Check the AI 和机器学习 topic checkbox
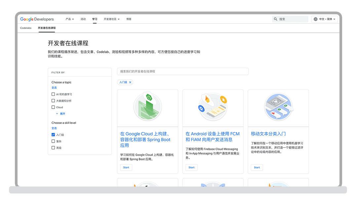357x207 pixels. (53, 94)
